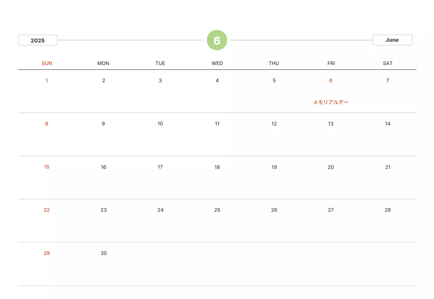Select the WED column header
The image size is (434, 299).
click(217, 63)
